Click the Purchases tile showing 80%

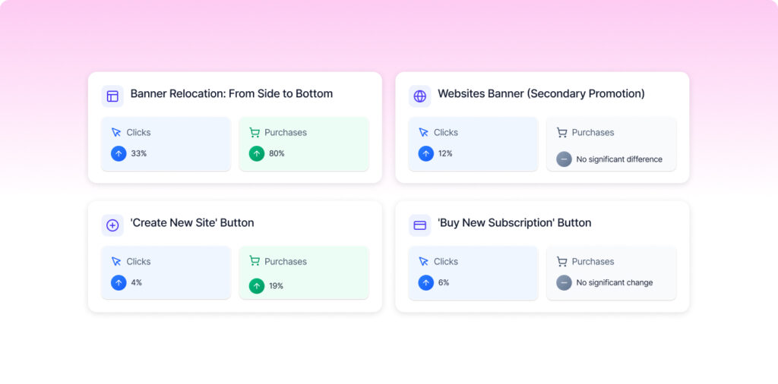[x=304, y=143]
